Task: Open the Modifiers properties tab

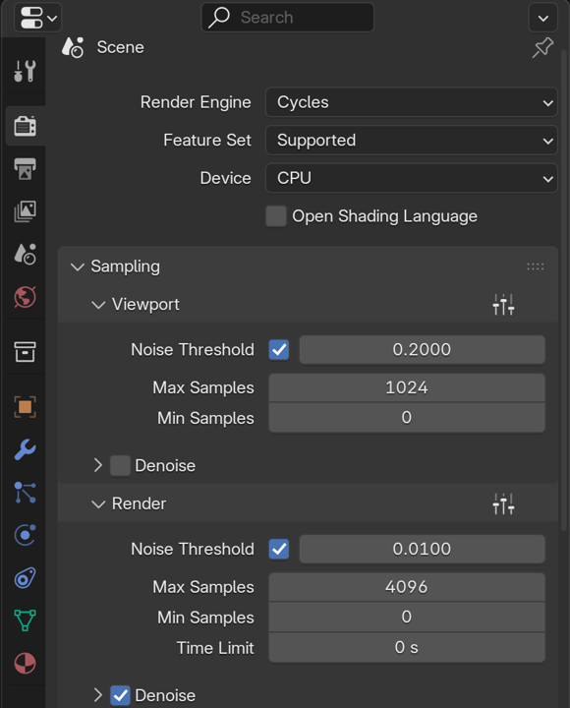Action: (26, 449)
